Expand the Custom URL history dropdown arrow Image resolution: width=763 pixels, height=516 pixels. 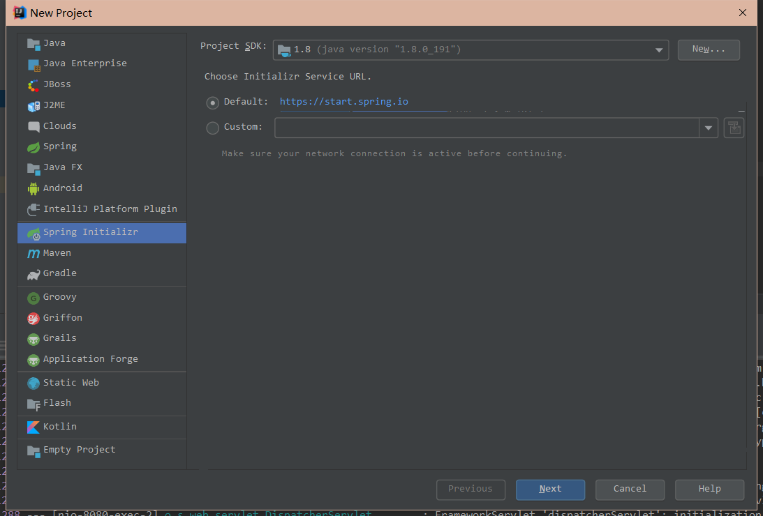click(x=709, y=128)
